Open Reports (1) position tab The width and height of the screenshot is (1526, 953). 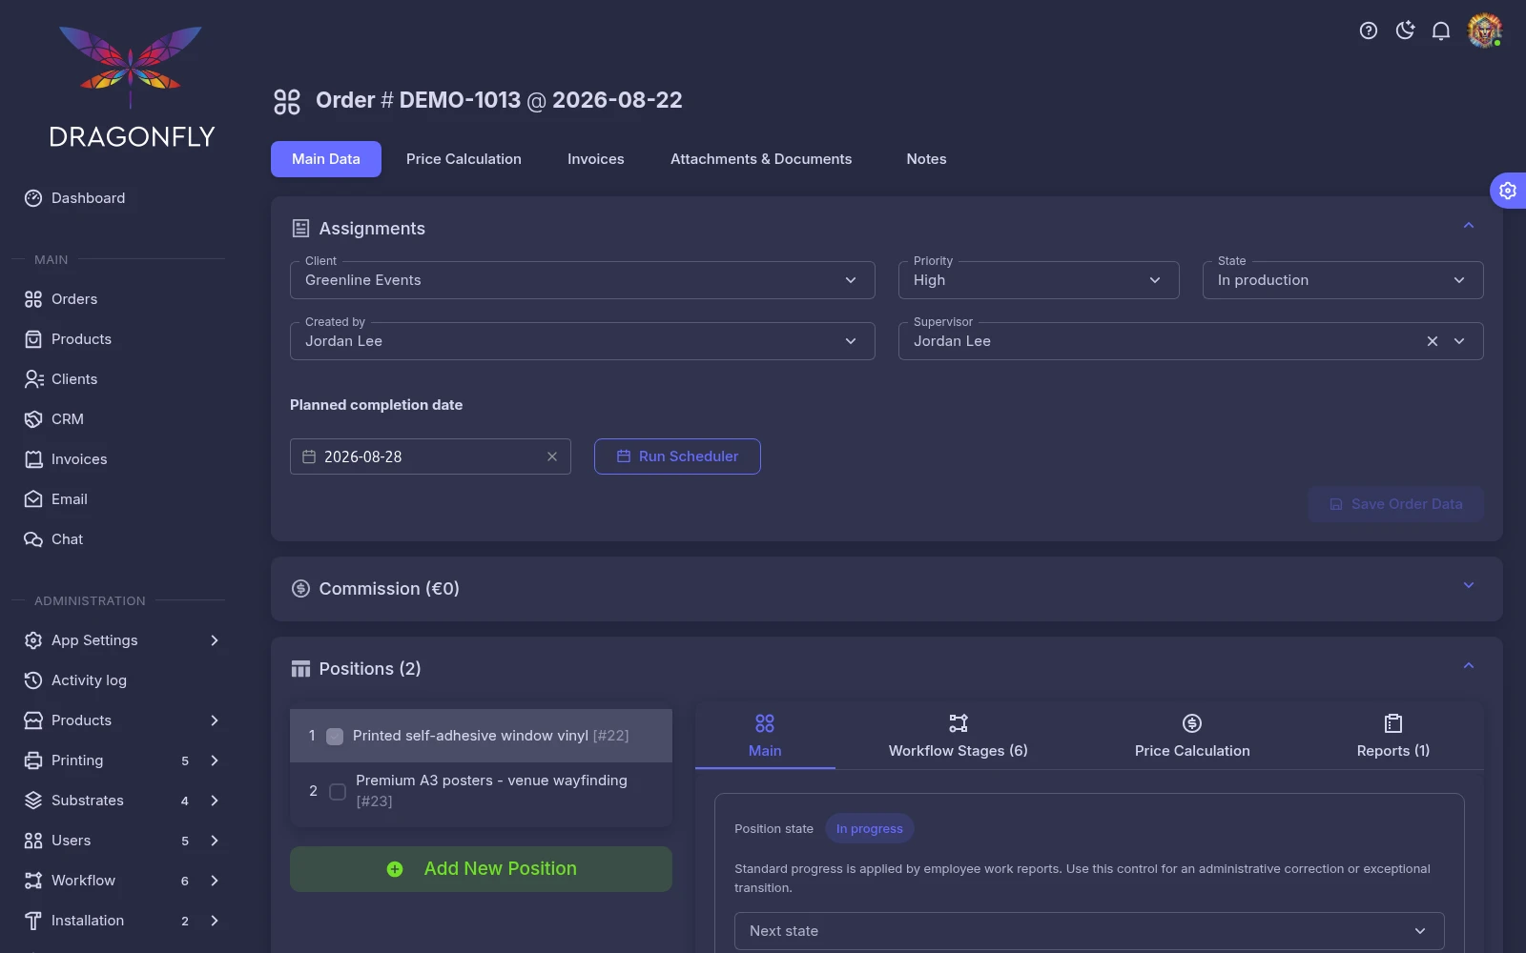(1393, 736)
